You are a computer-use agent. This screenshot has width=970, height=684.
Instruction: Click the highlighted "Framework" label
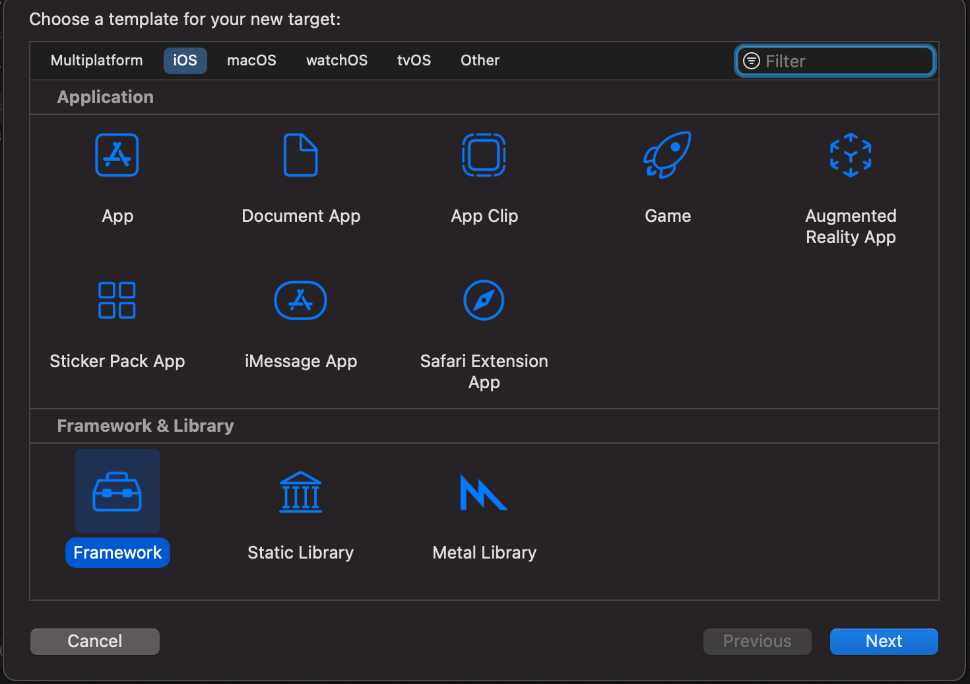pos(117,553)
